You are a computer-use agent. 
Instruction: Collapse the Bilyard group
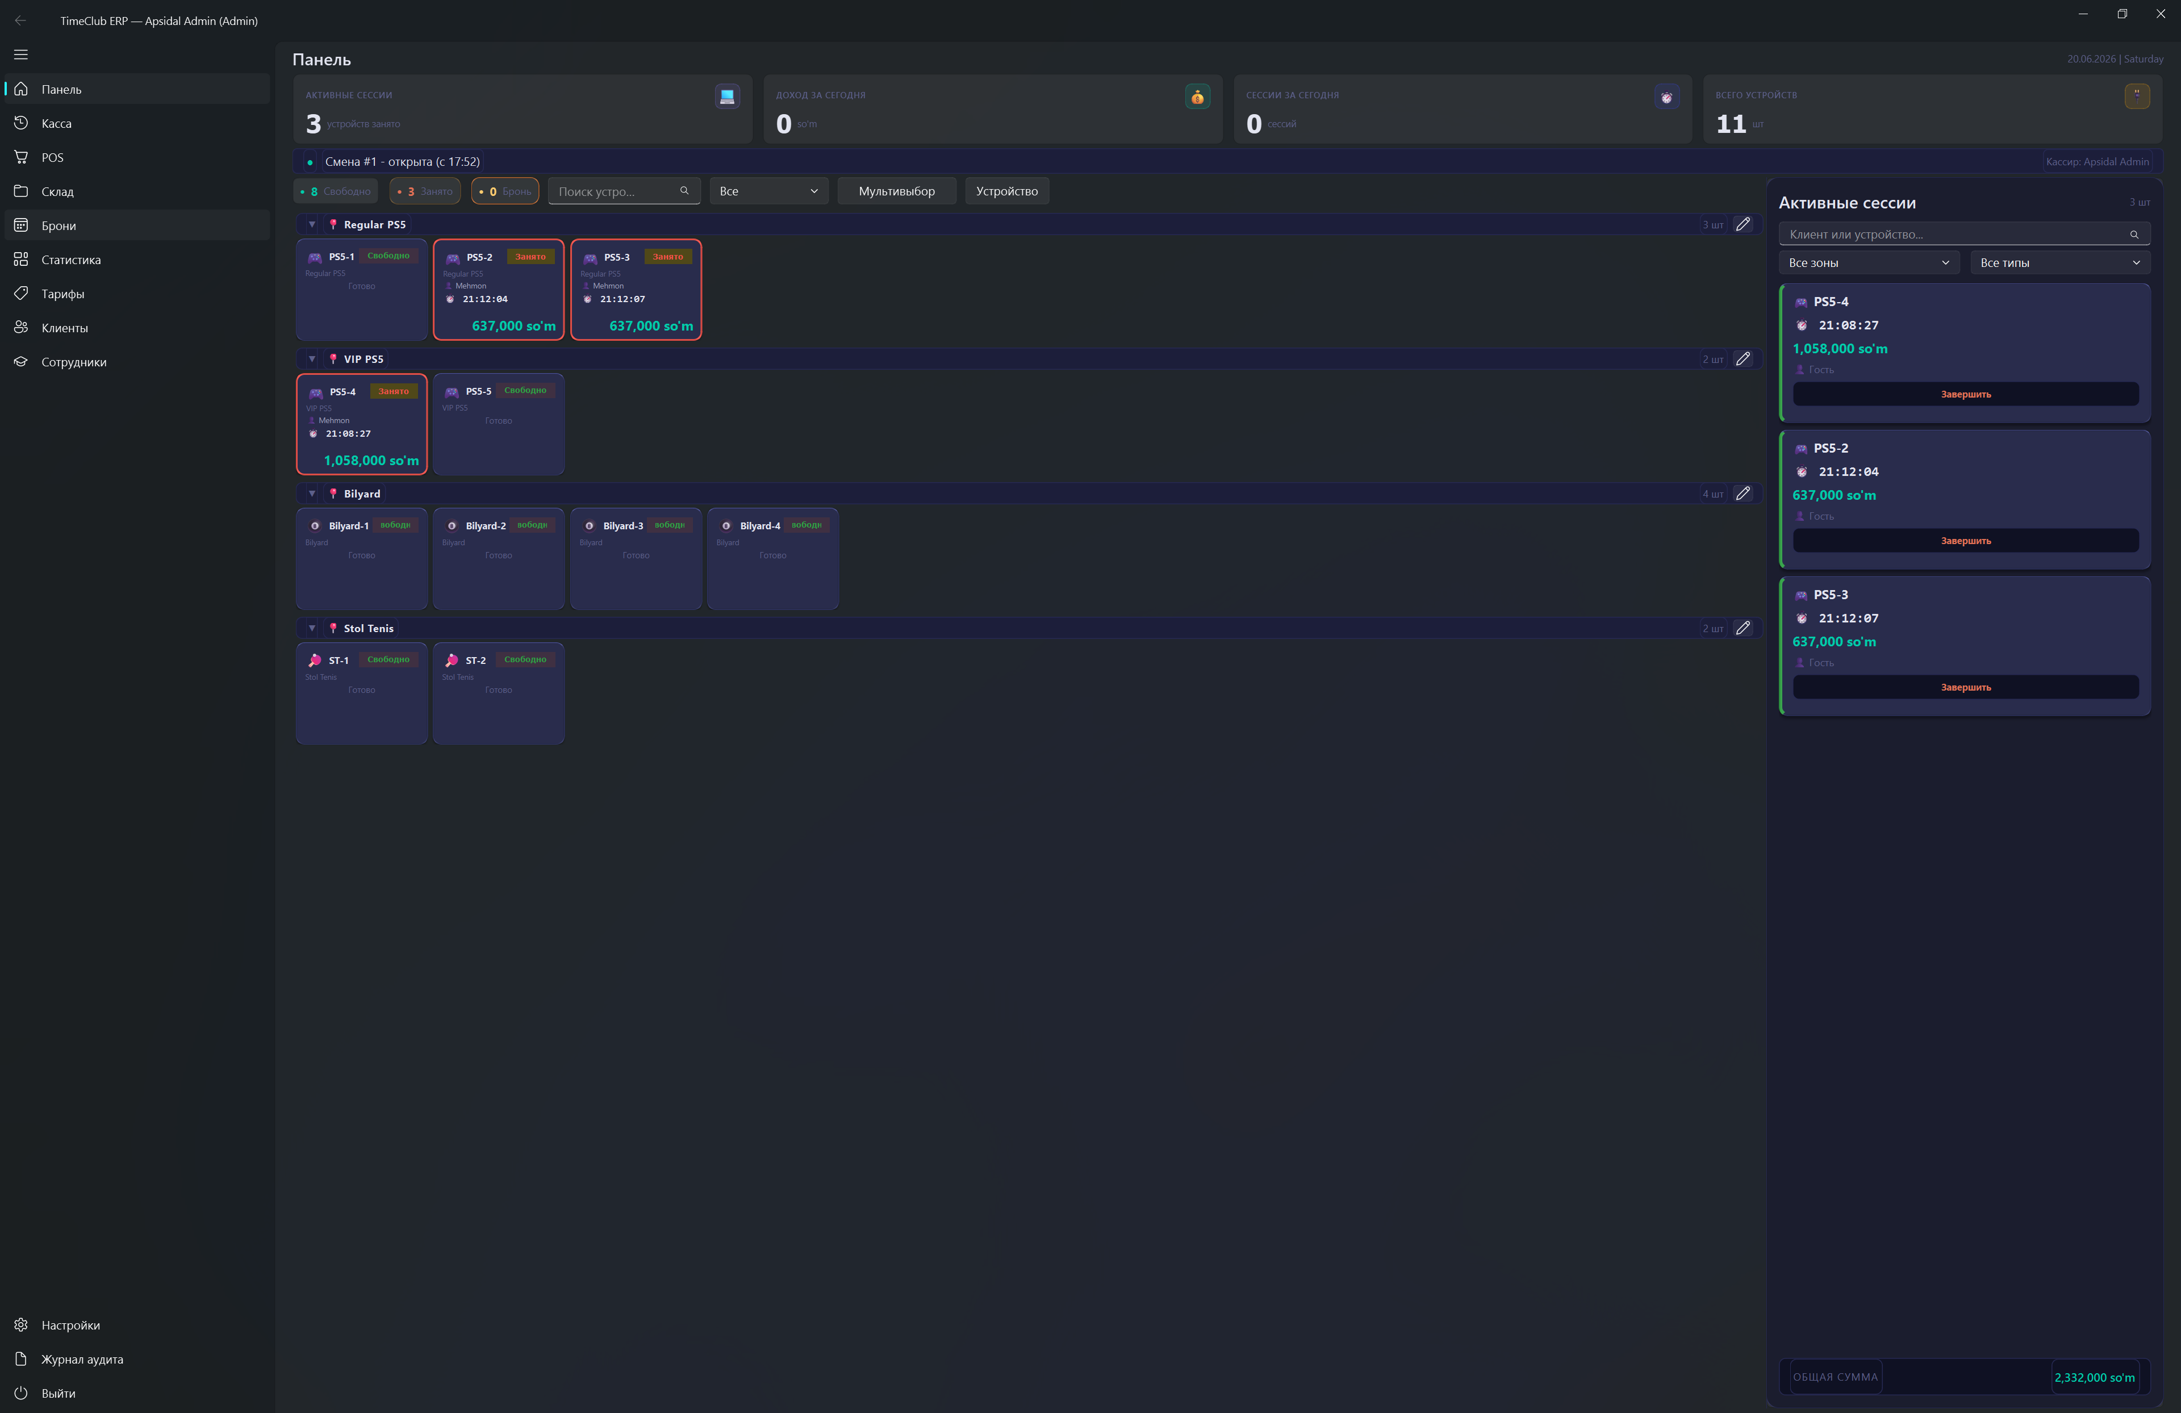tap(312, 494)
